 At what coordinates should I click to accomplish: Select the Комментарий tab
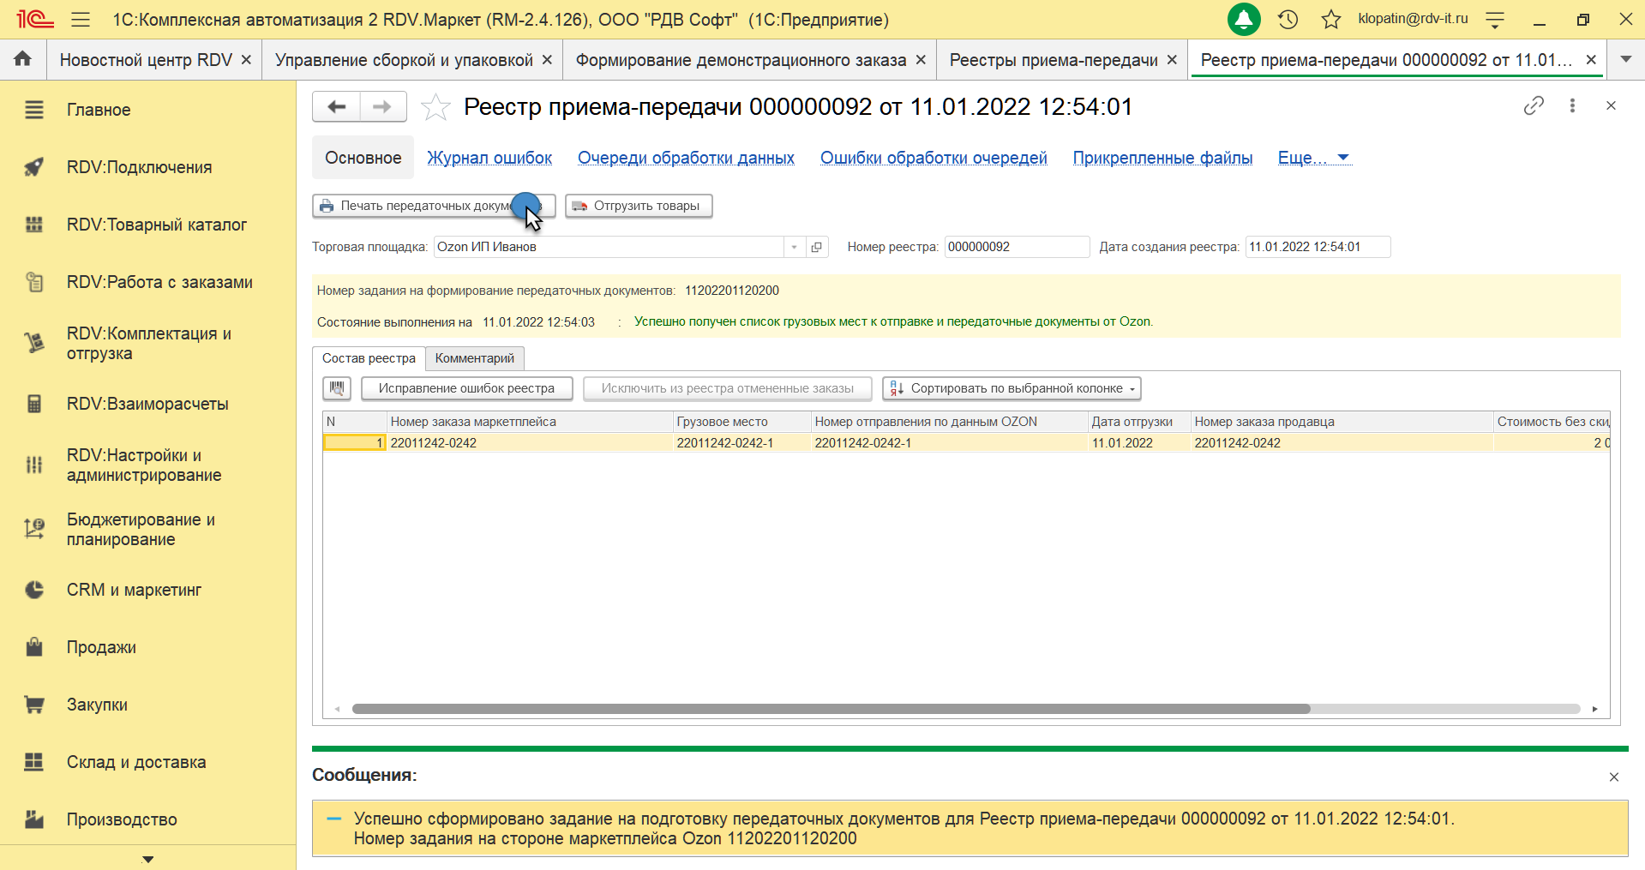click(x=475, y=358)
